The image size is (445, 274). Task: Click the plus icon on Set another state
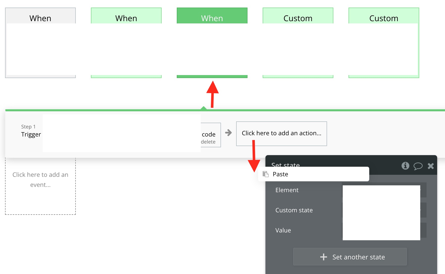click(324, 257)
